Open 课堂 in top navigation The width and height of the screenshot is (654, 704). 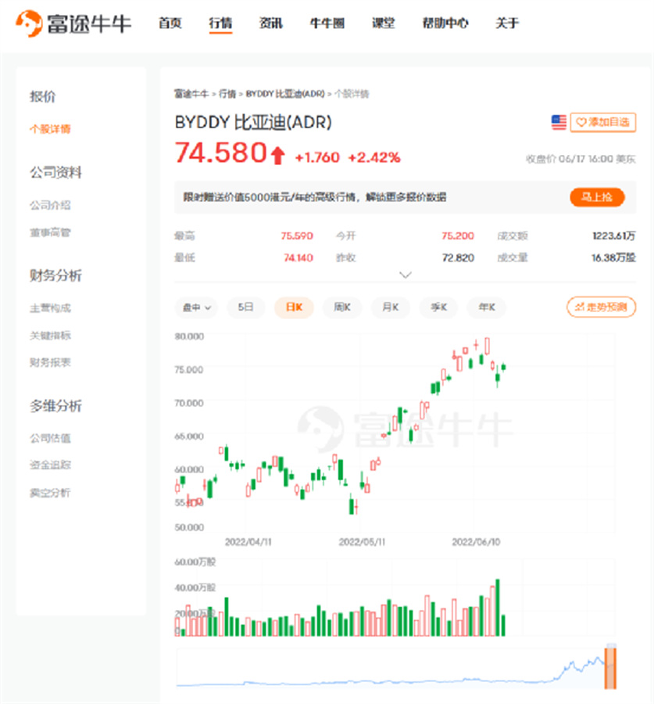coord(384,23)
